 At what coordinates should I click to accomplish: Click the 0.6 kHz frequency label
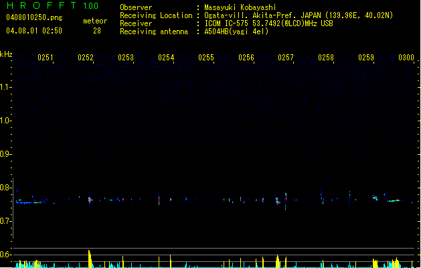pyautogui.click(x=5, y=255)
